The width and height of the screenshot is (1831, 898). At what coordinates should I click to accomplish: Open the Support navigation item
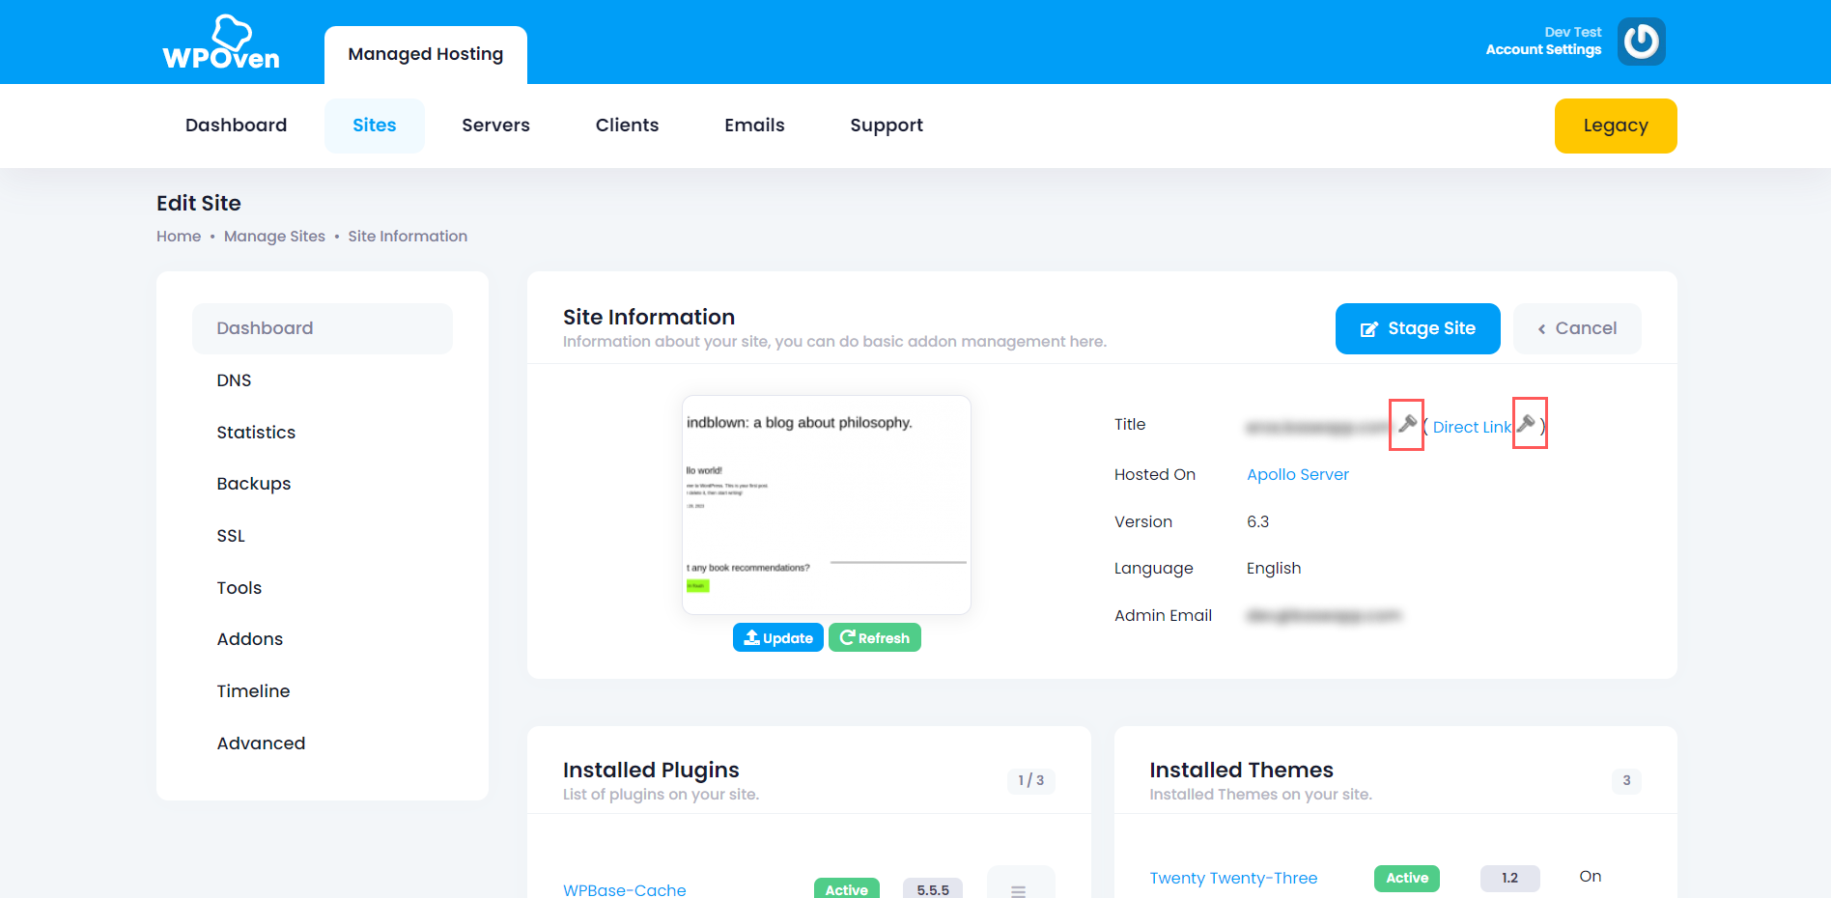coord(887,126)
